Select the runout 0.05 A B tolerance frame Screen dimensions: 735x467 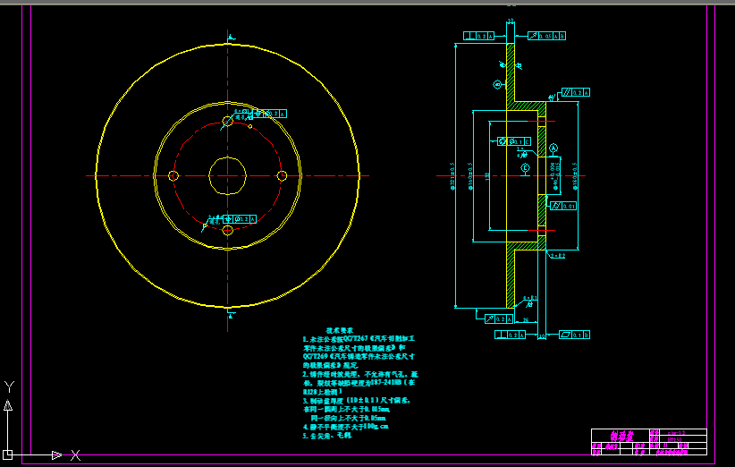pyautogui.click(x=546, y=36)
